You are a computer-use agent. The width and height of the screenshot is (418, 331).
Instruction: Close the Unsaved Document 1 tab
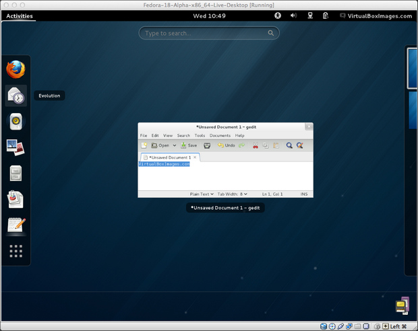195,157
